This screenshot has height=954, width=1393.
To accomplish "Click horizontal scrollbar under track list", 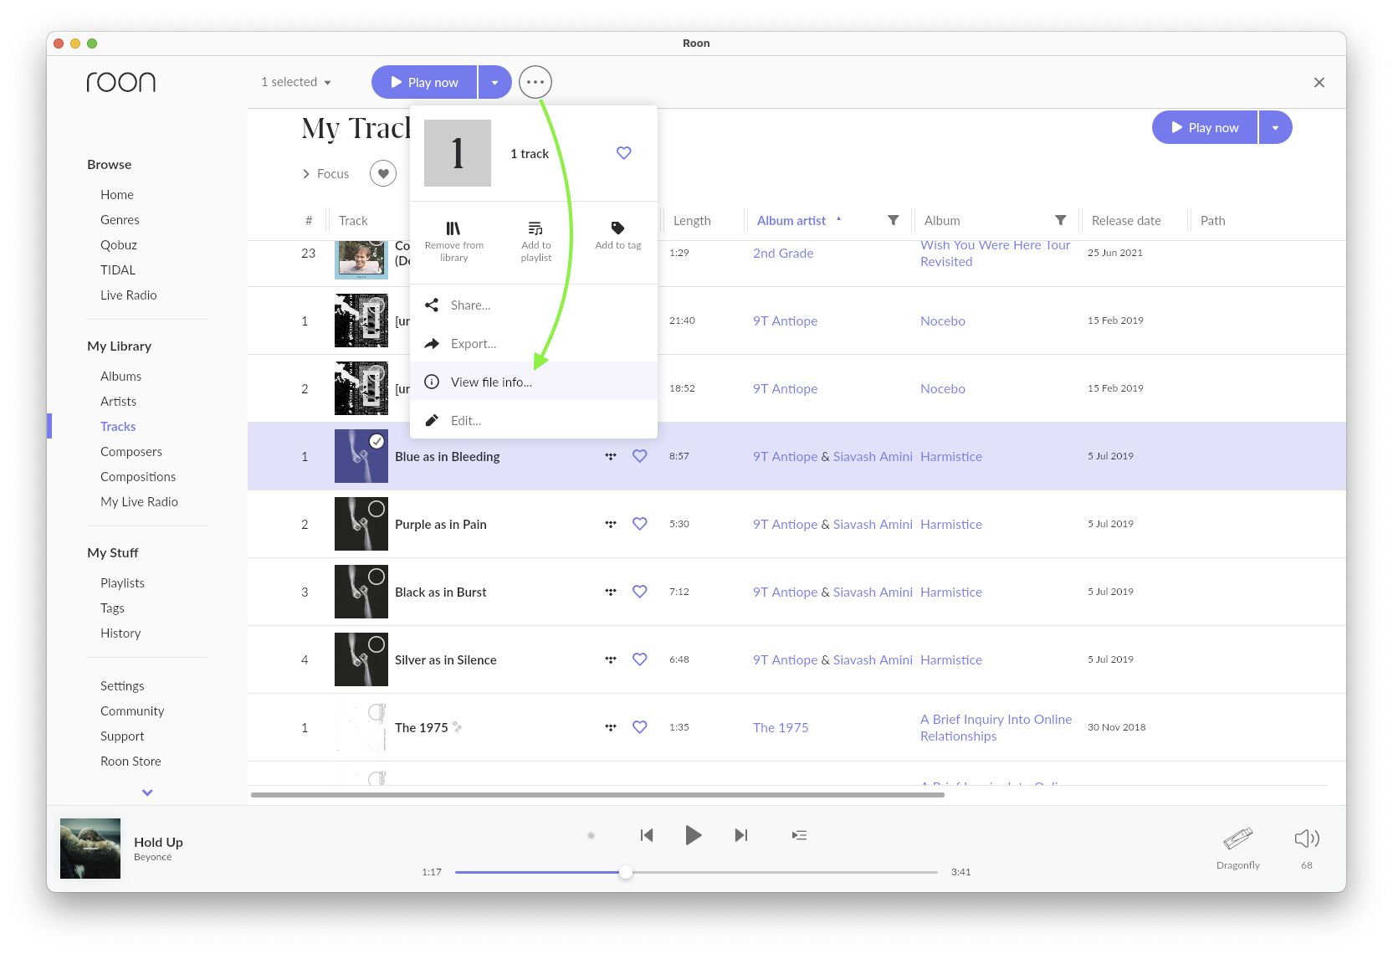I will click(597, 795).
